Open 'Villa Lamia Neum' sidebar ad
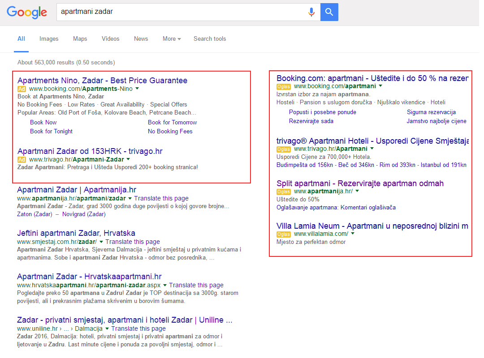Viewport: 484px width, 358px height. 372,226
